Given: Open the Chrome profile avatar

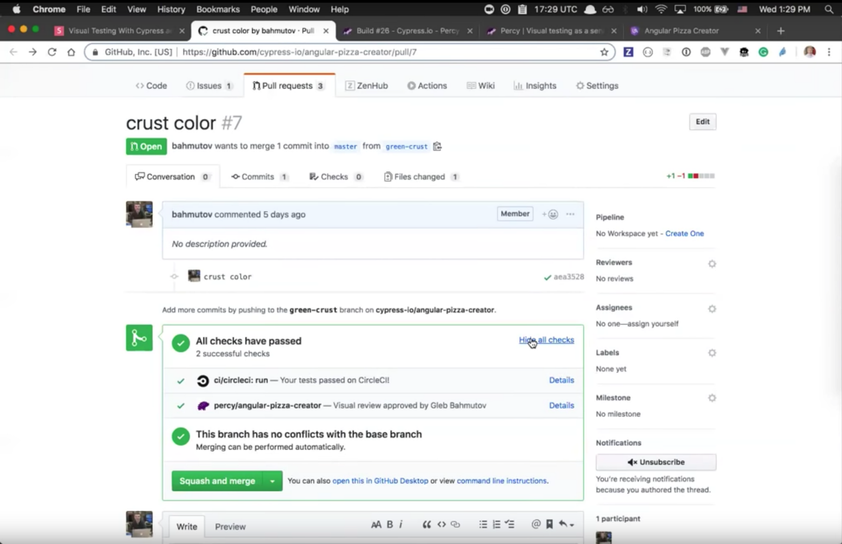Looking at the screenshot, I should click(810, 52).
